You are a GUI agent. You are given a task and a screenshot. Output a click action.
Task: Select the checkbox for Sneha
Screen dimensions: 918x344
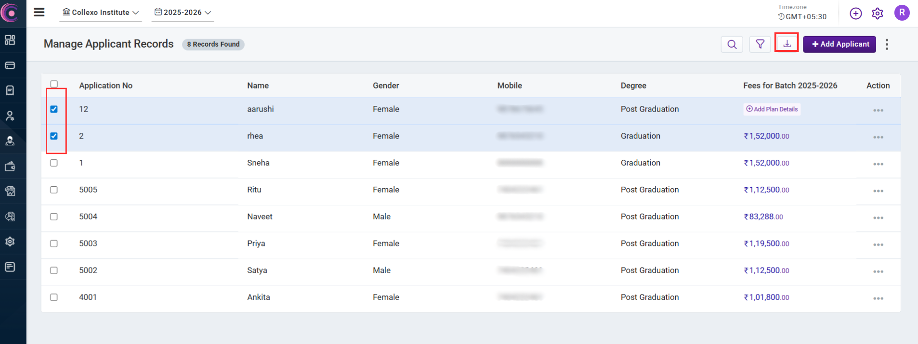[x=54, y=163]
